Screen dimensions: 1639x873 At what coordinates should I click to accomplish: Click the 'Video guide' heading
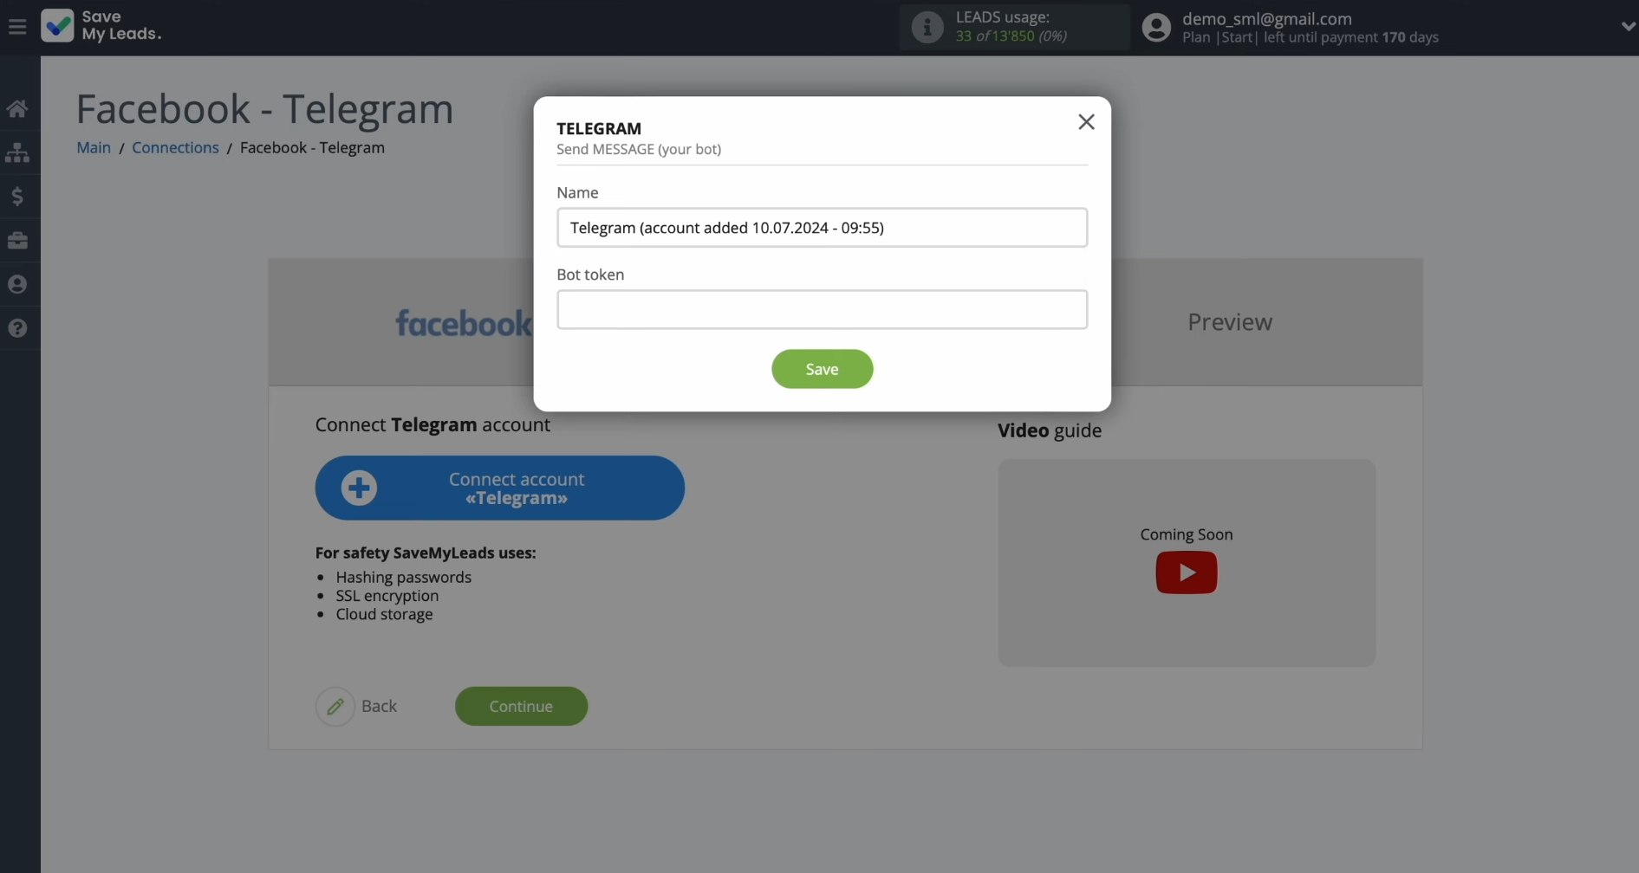pos(1050,430)
